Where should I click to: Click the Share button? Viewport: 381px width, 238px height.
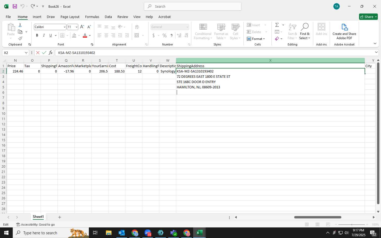click(368, 17)
